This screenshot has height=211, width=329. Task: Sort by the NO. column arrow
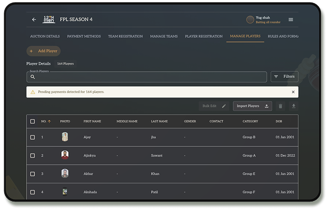point(49,122)
